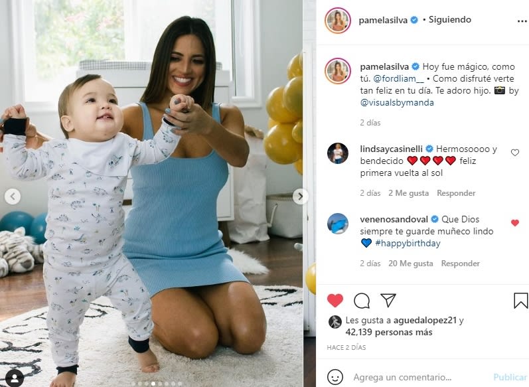Click the Siguiendo following button
Screen dimensions: 529x387
click(x=450, y=19)
